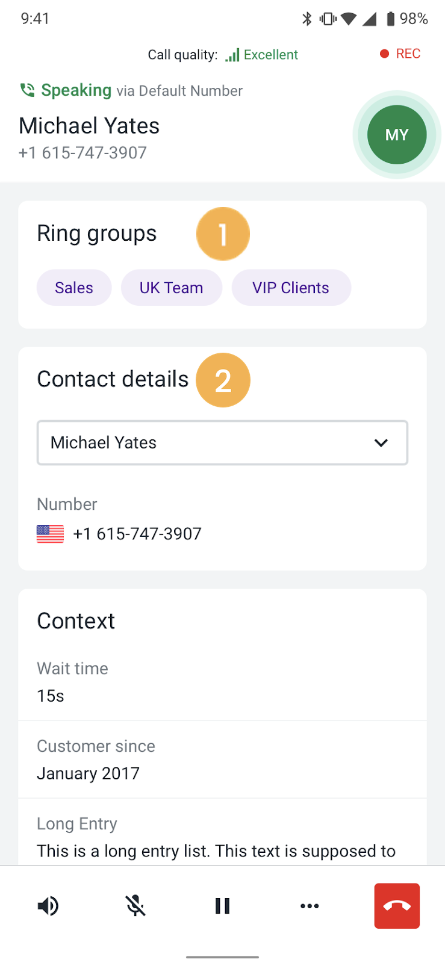Select the Sales ring group chip
Viewport: 445px width, 963px height.
click(x=74, y=288)
